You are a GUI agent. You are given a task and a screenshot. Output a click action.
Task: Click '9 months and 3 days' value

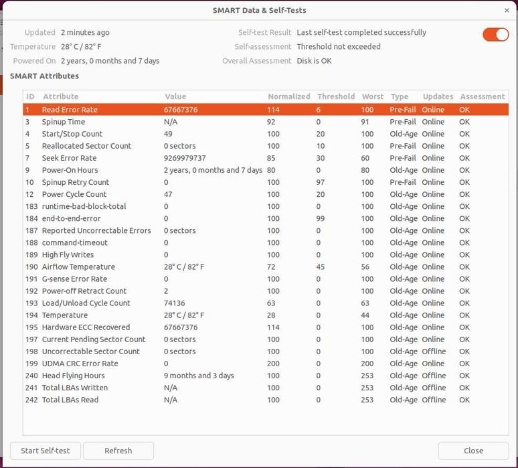coord(199,376)
